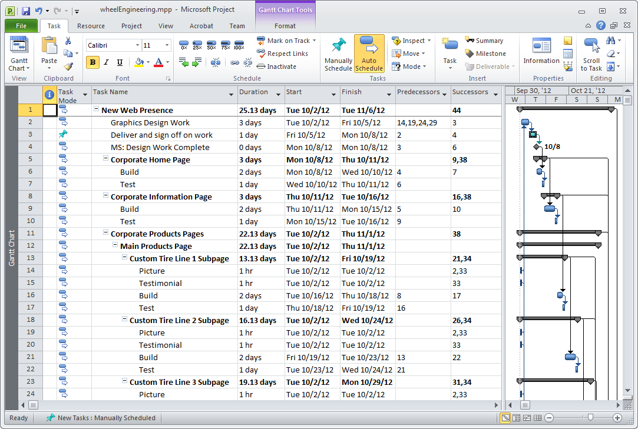The image size is (638, 429).
Task: Collapse Custom Tire Line 1 Subpage
Action: click(124, 257)
